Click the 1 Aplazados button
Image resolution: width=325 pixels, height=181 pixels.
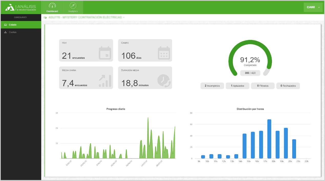click(x=237, y=86)
